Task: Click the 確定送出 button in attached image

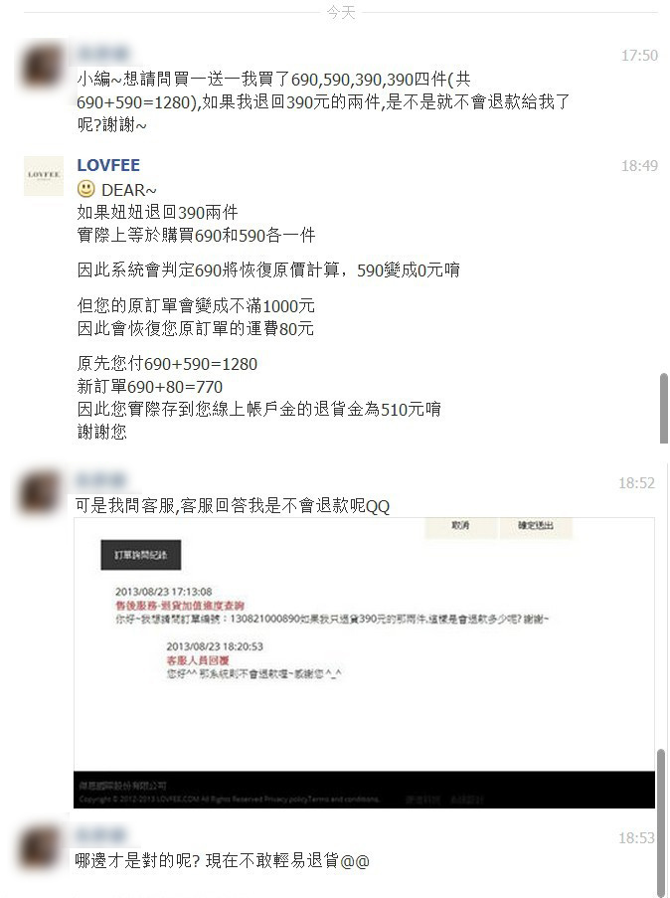Action: [536, 526]
